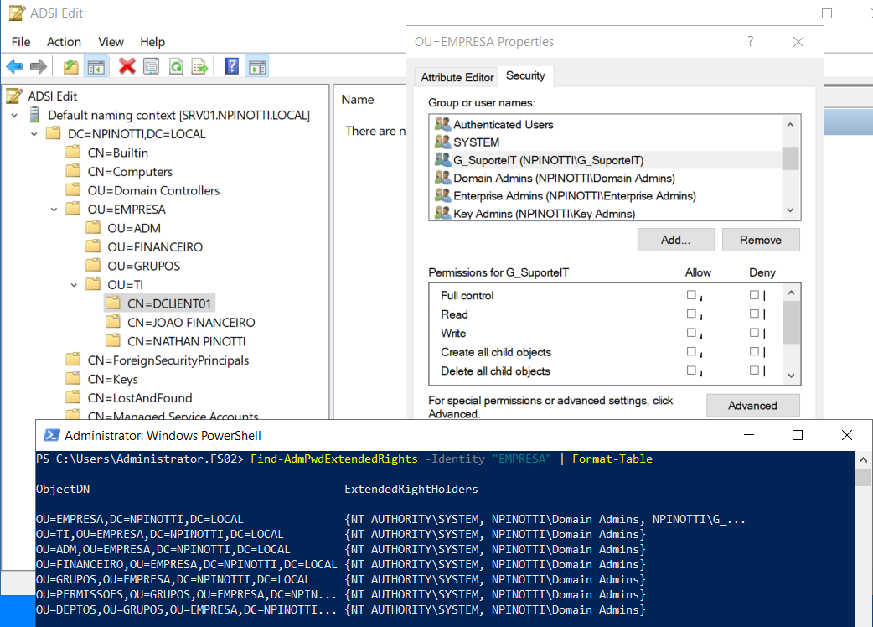Select CN=JOAO FINANCEIRO tree item
873x627 pixels.
click(191, 323)
